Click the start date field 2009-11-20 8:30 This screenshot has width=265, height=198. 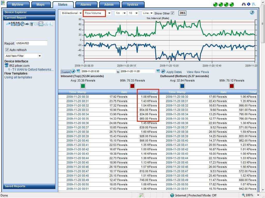tap(98, 71)
